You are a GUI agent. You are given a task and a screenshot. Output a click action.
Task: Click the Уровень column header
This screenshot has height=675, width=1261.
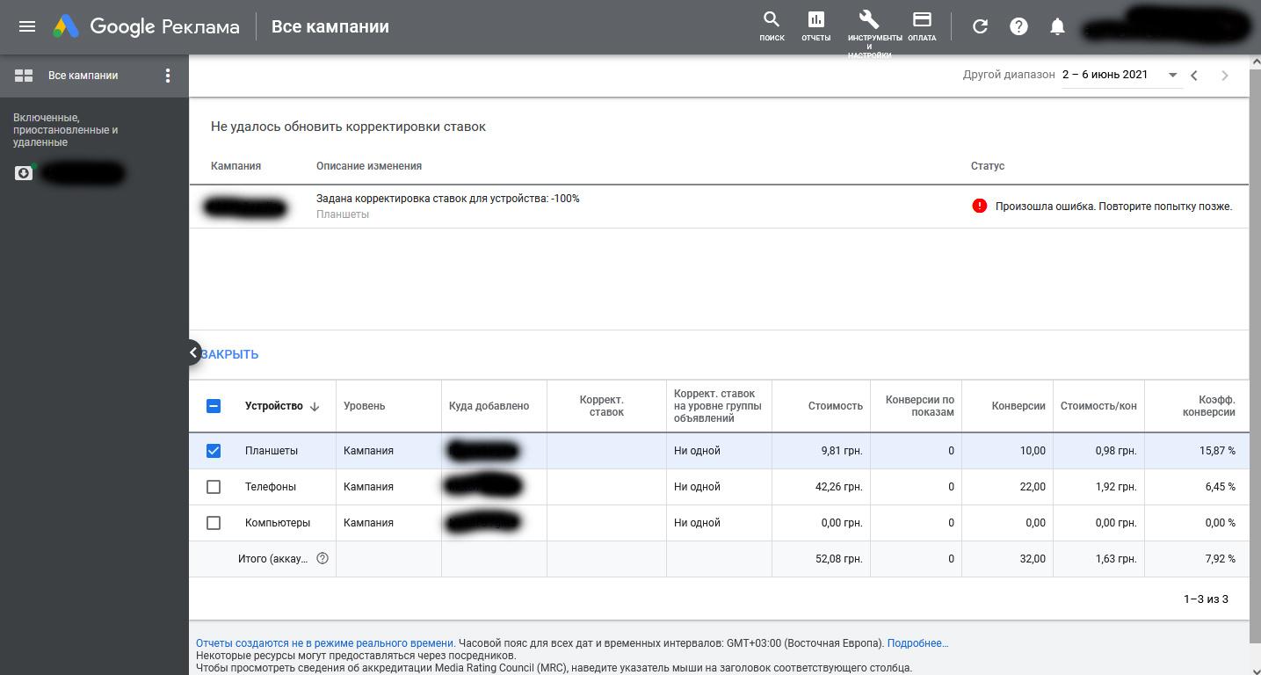tap(365, 406)
